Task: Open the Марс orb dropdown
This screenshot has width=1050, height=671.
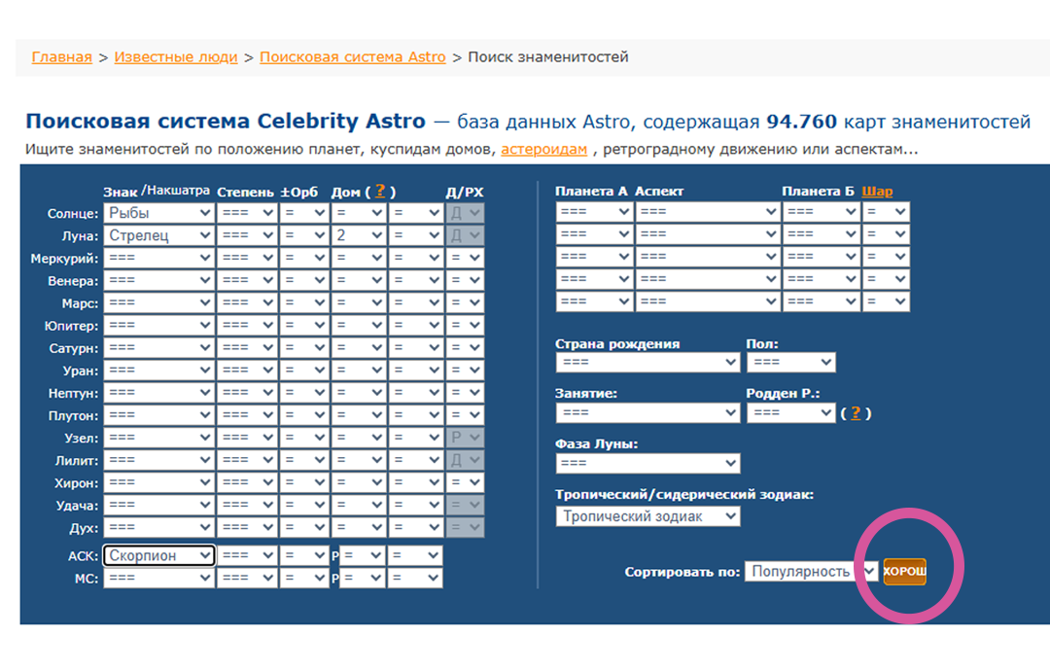Action: coord(303,302)
